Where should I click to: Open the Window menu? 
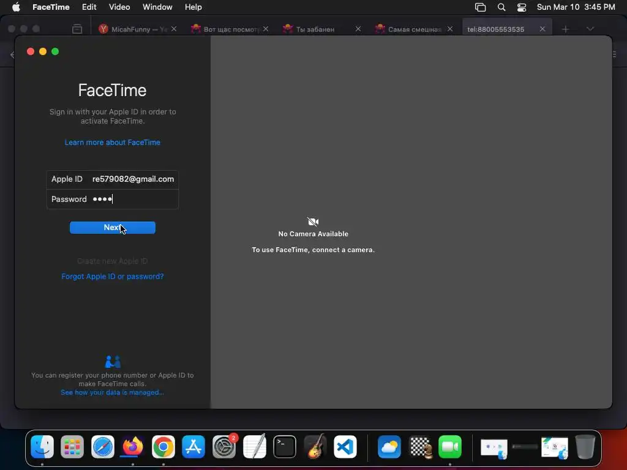(157, 7)
